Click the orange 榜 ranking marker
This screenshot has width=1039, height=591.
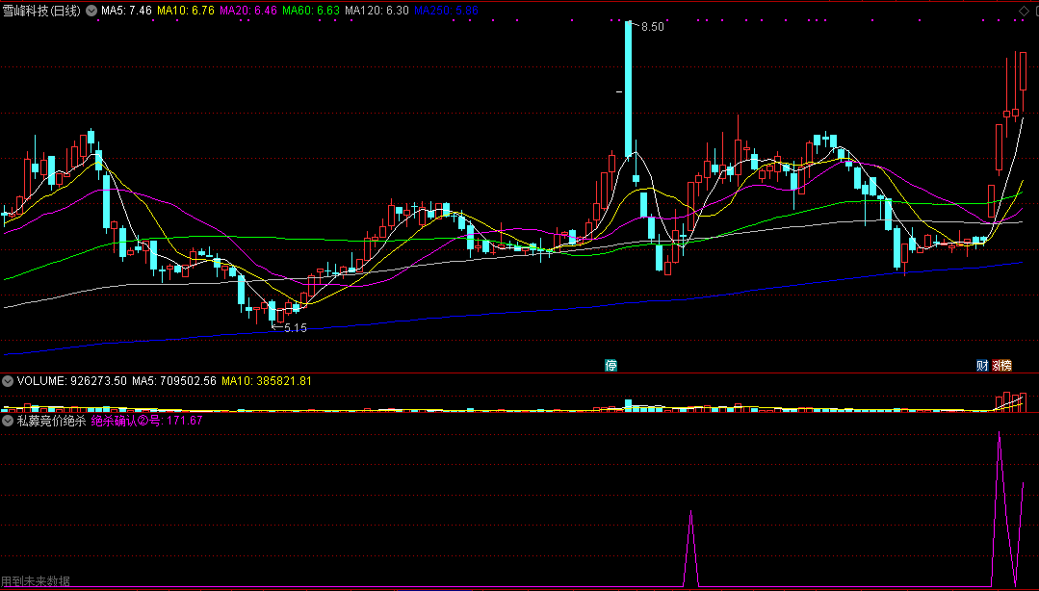[1006, 365]
